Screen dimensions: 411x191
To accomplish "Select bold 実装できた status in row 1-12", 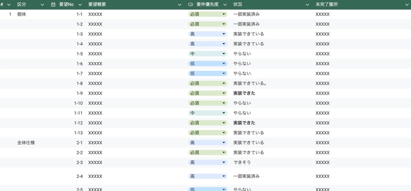I will (244, 123).
